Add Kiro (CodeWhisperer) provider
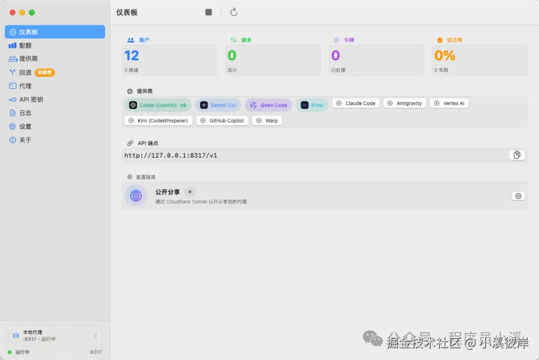 pos(158,121)
